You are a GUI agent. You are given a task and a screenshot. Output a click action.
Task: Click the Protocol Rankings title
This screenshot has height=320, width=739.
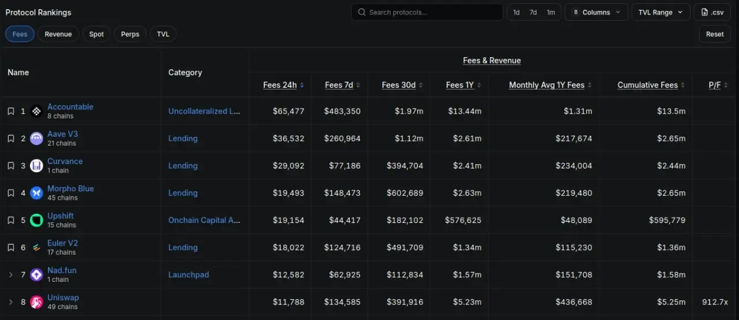point(39,13)
